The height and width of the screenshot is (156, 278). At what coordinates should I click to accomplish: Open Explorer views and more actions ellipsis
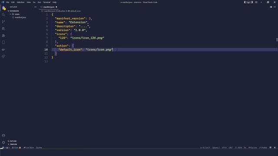coord(36,7)
